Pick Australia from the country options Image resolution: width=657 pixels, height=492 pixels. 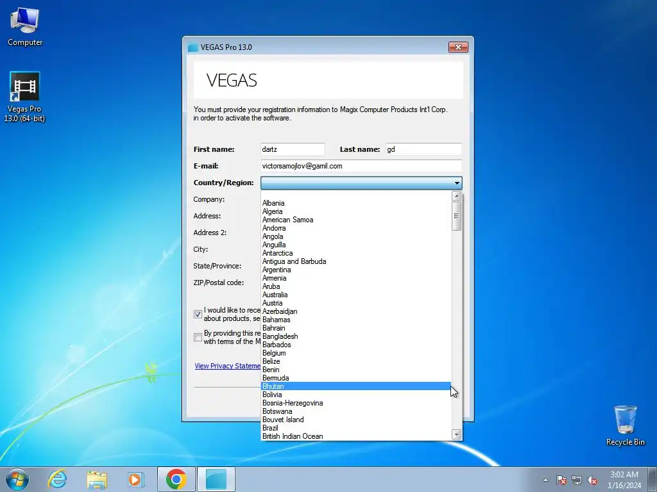pos(355,295)
